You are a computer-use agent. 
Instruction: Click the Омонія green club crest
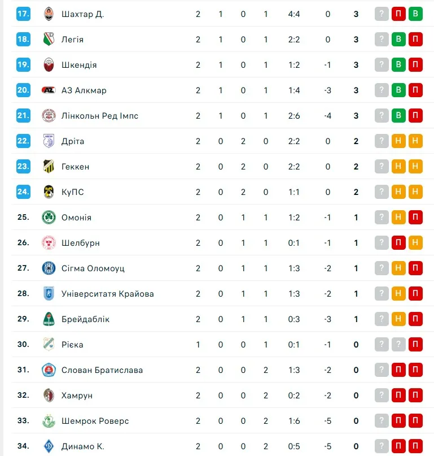click(x=49, y=218)
